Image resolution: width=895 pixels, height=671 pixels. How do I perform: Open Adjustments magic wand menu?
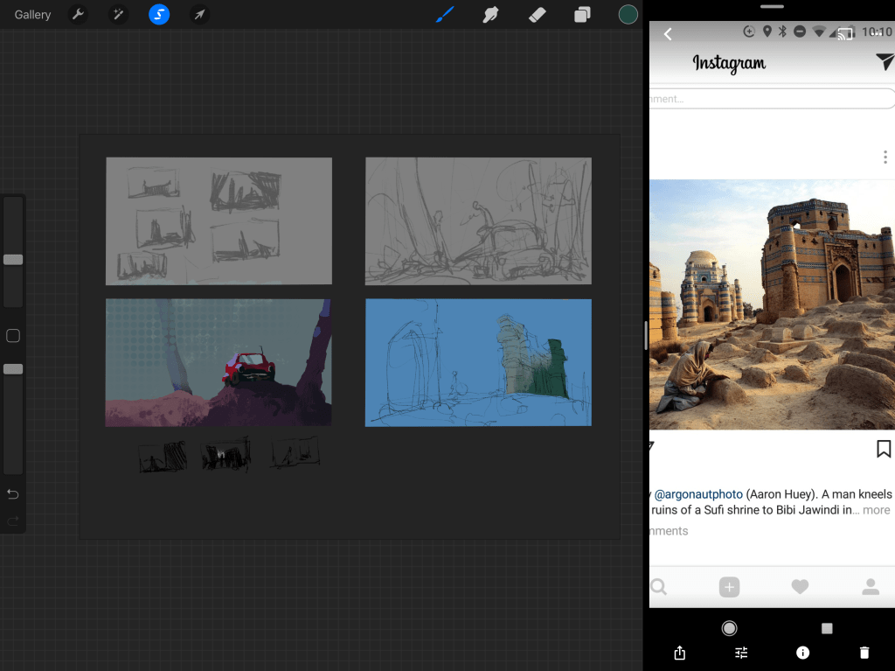point(118,15)
